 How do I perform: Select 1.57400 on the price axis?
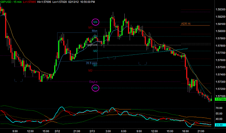[220, 74]
